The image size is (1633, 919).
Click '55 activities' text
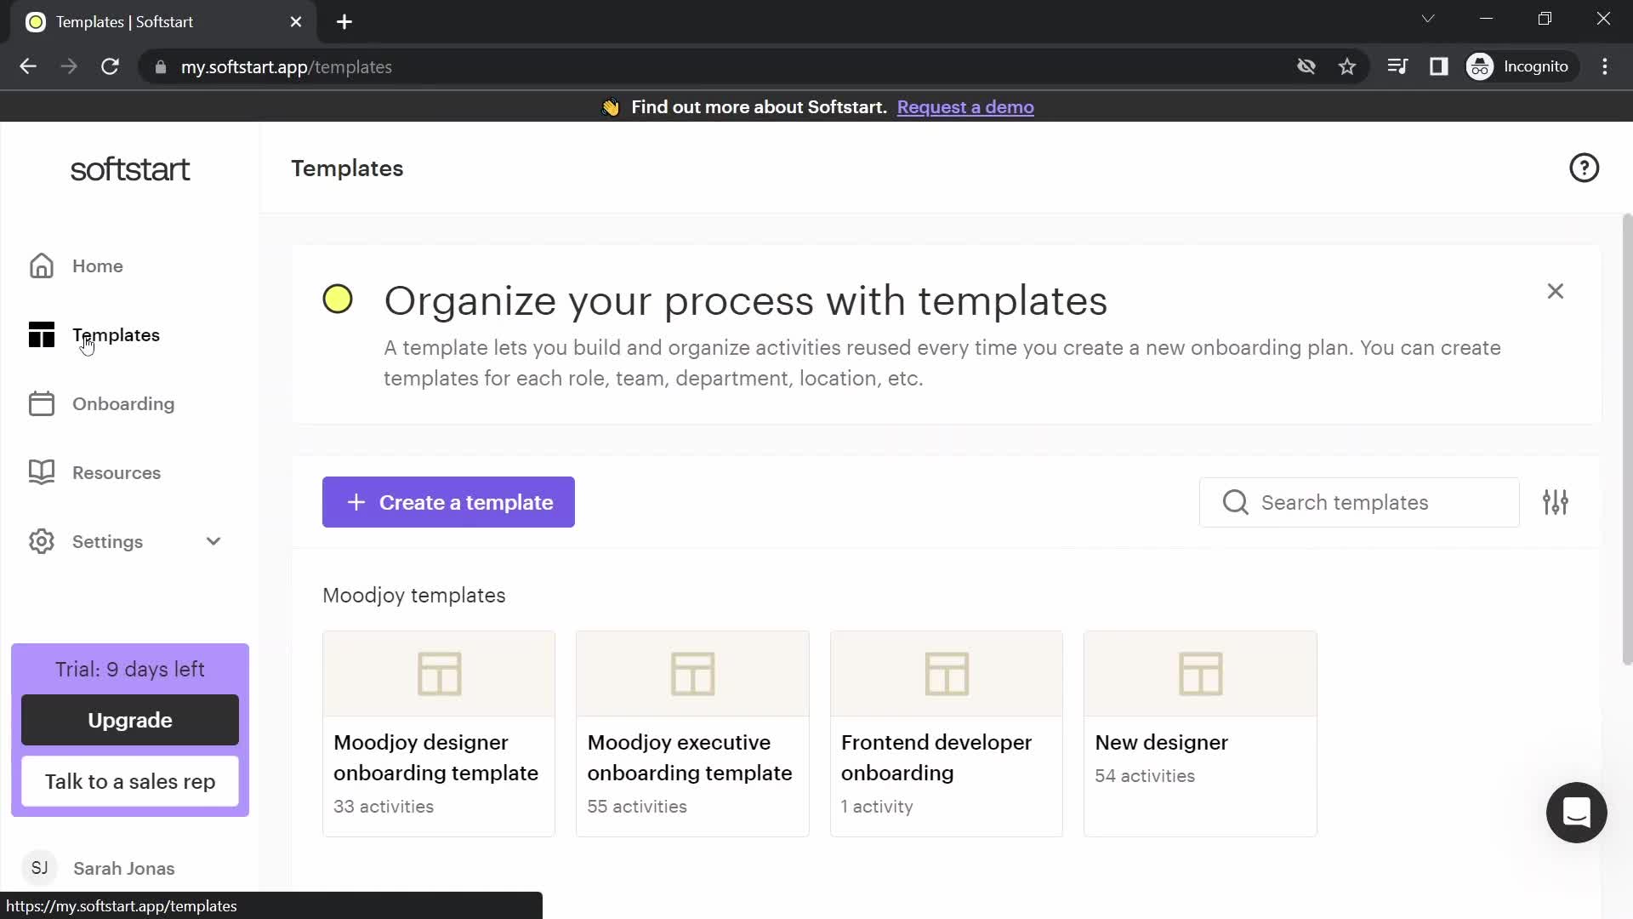pos(637,807)
